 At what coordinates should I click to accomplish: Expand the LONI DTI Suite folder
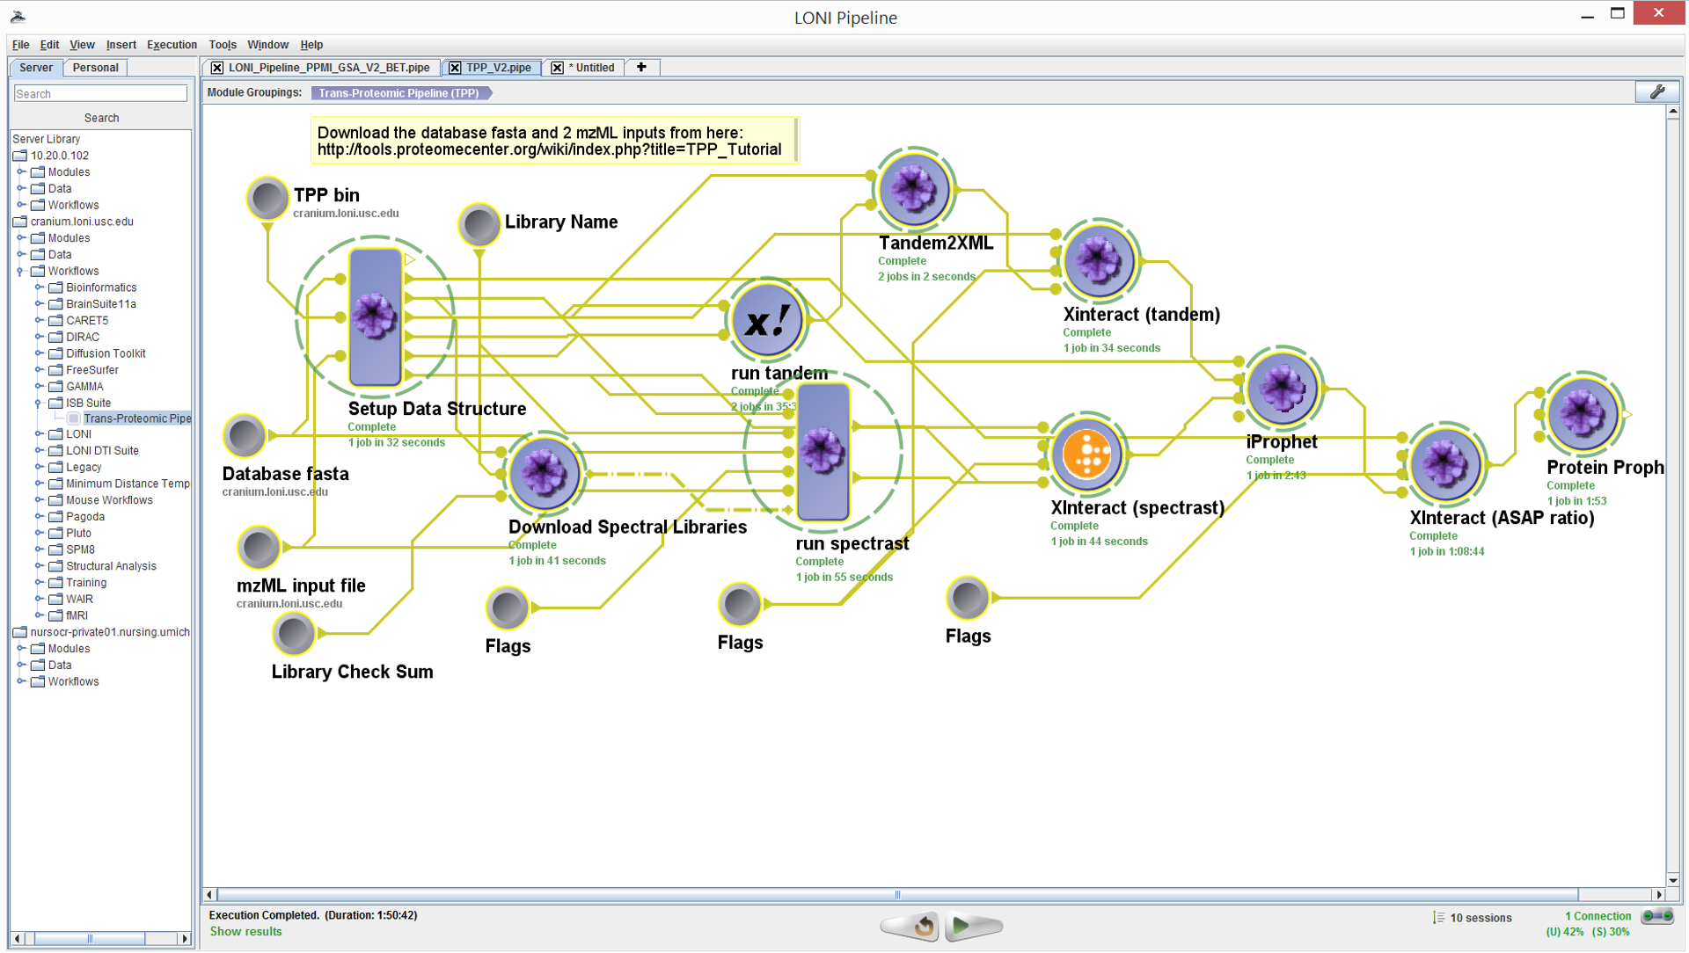(x=39, y=451)
